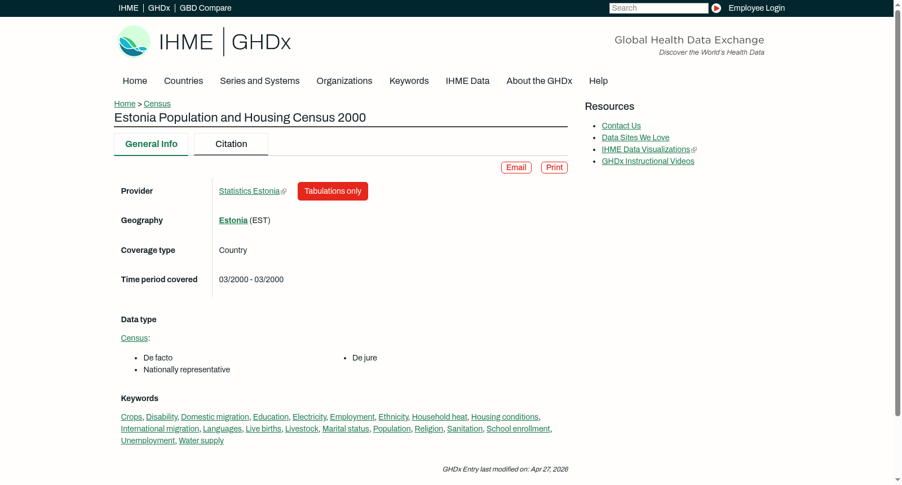
Task: Open Data Sites We Love link
Action: [x=635, y=137]
